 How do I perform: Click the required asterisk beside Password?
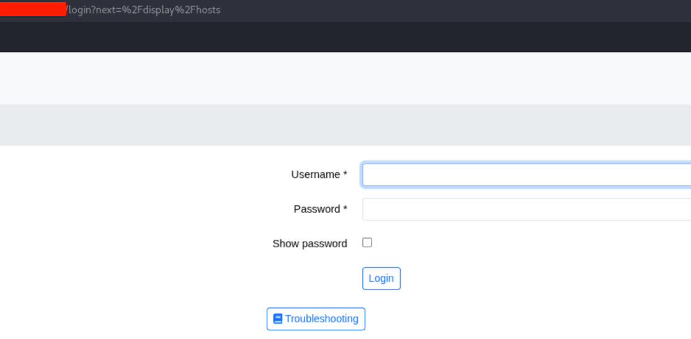pyautogui.click(x=345, y=209)
